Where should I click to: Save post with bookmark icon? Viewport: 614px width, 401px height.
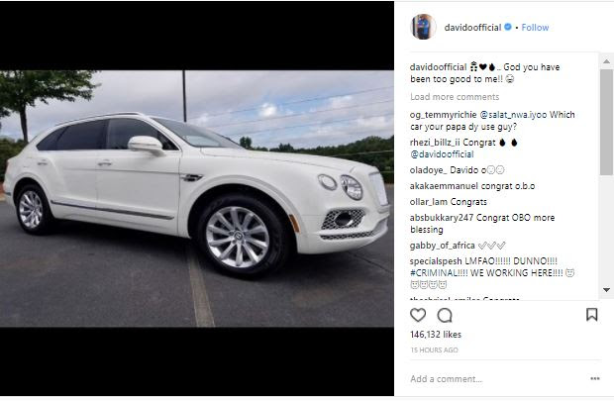(x=591, y=315)
